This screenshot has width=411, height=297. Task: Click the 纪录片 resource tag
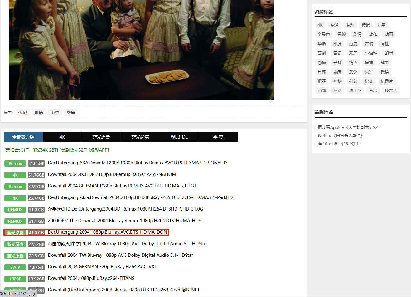coord(387,81)
